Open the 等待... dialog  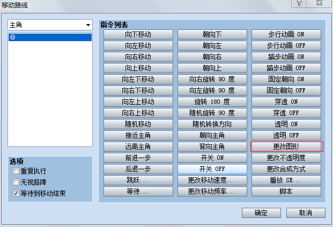pos(138,191)
